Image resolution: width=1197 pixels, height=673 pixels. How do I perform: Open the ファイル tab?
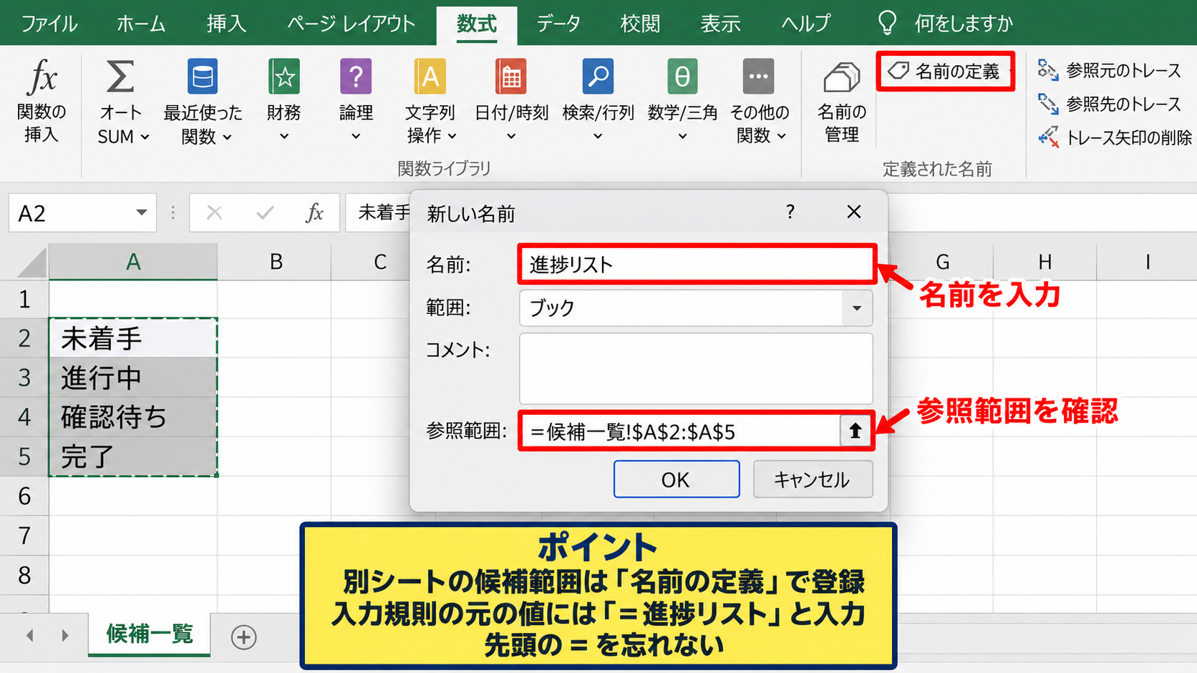(49, 24)
